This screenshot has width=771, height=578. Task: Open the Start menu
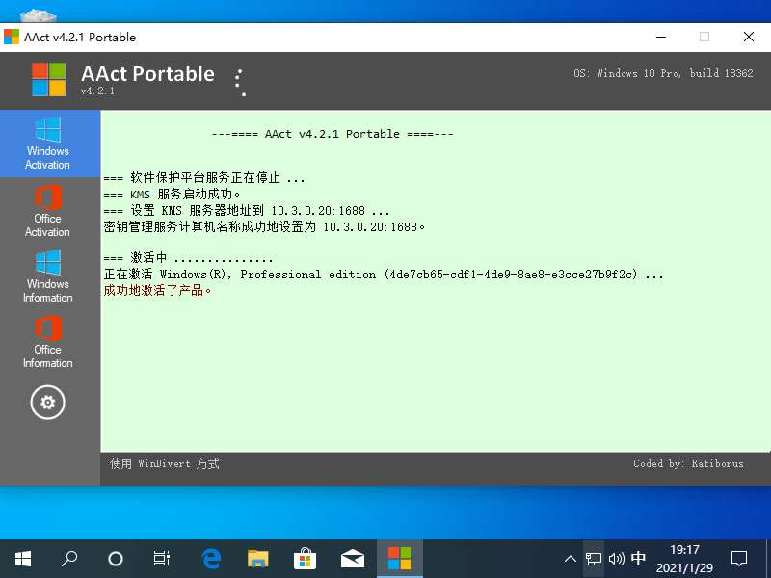click(x=22, y=558)
